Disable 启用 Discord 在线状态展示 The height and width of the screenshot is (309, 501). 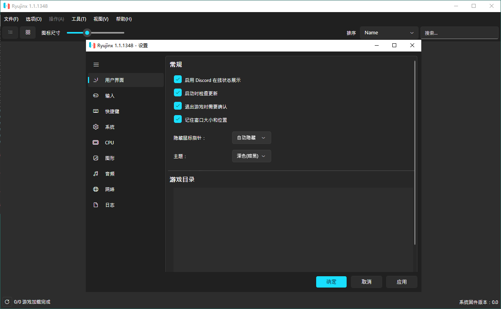pyautogui.click(x=178, y=79)
